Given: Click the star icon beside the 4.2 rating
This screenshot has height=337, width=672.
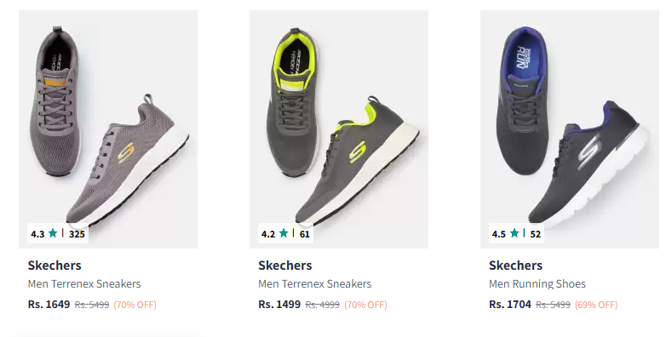Looking at the screenshot, I should (284, 233).
